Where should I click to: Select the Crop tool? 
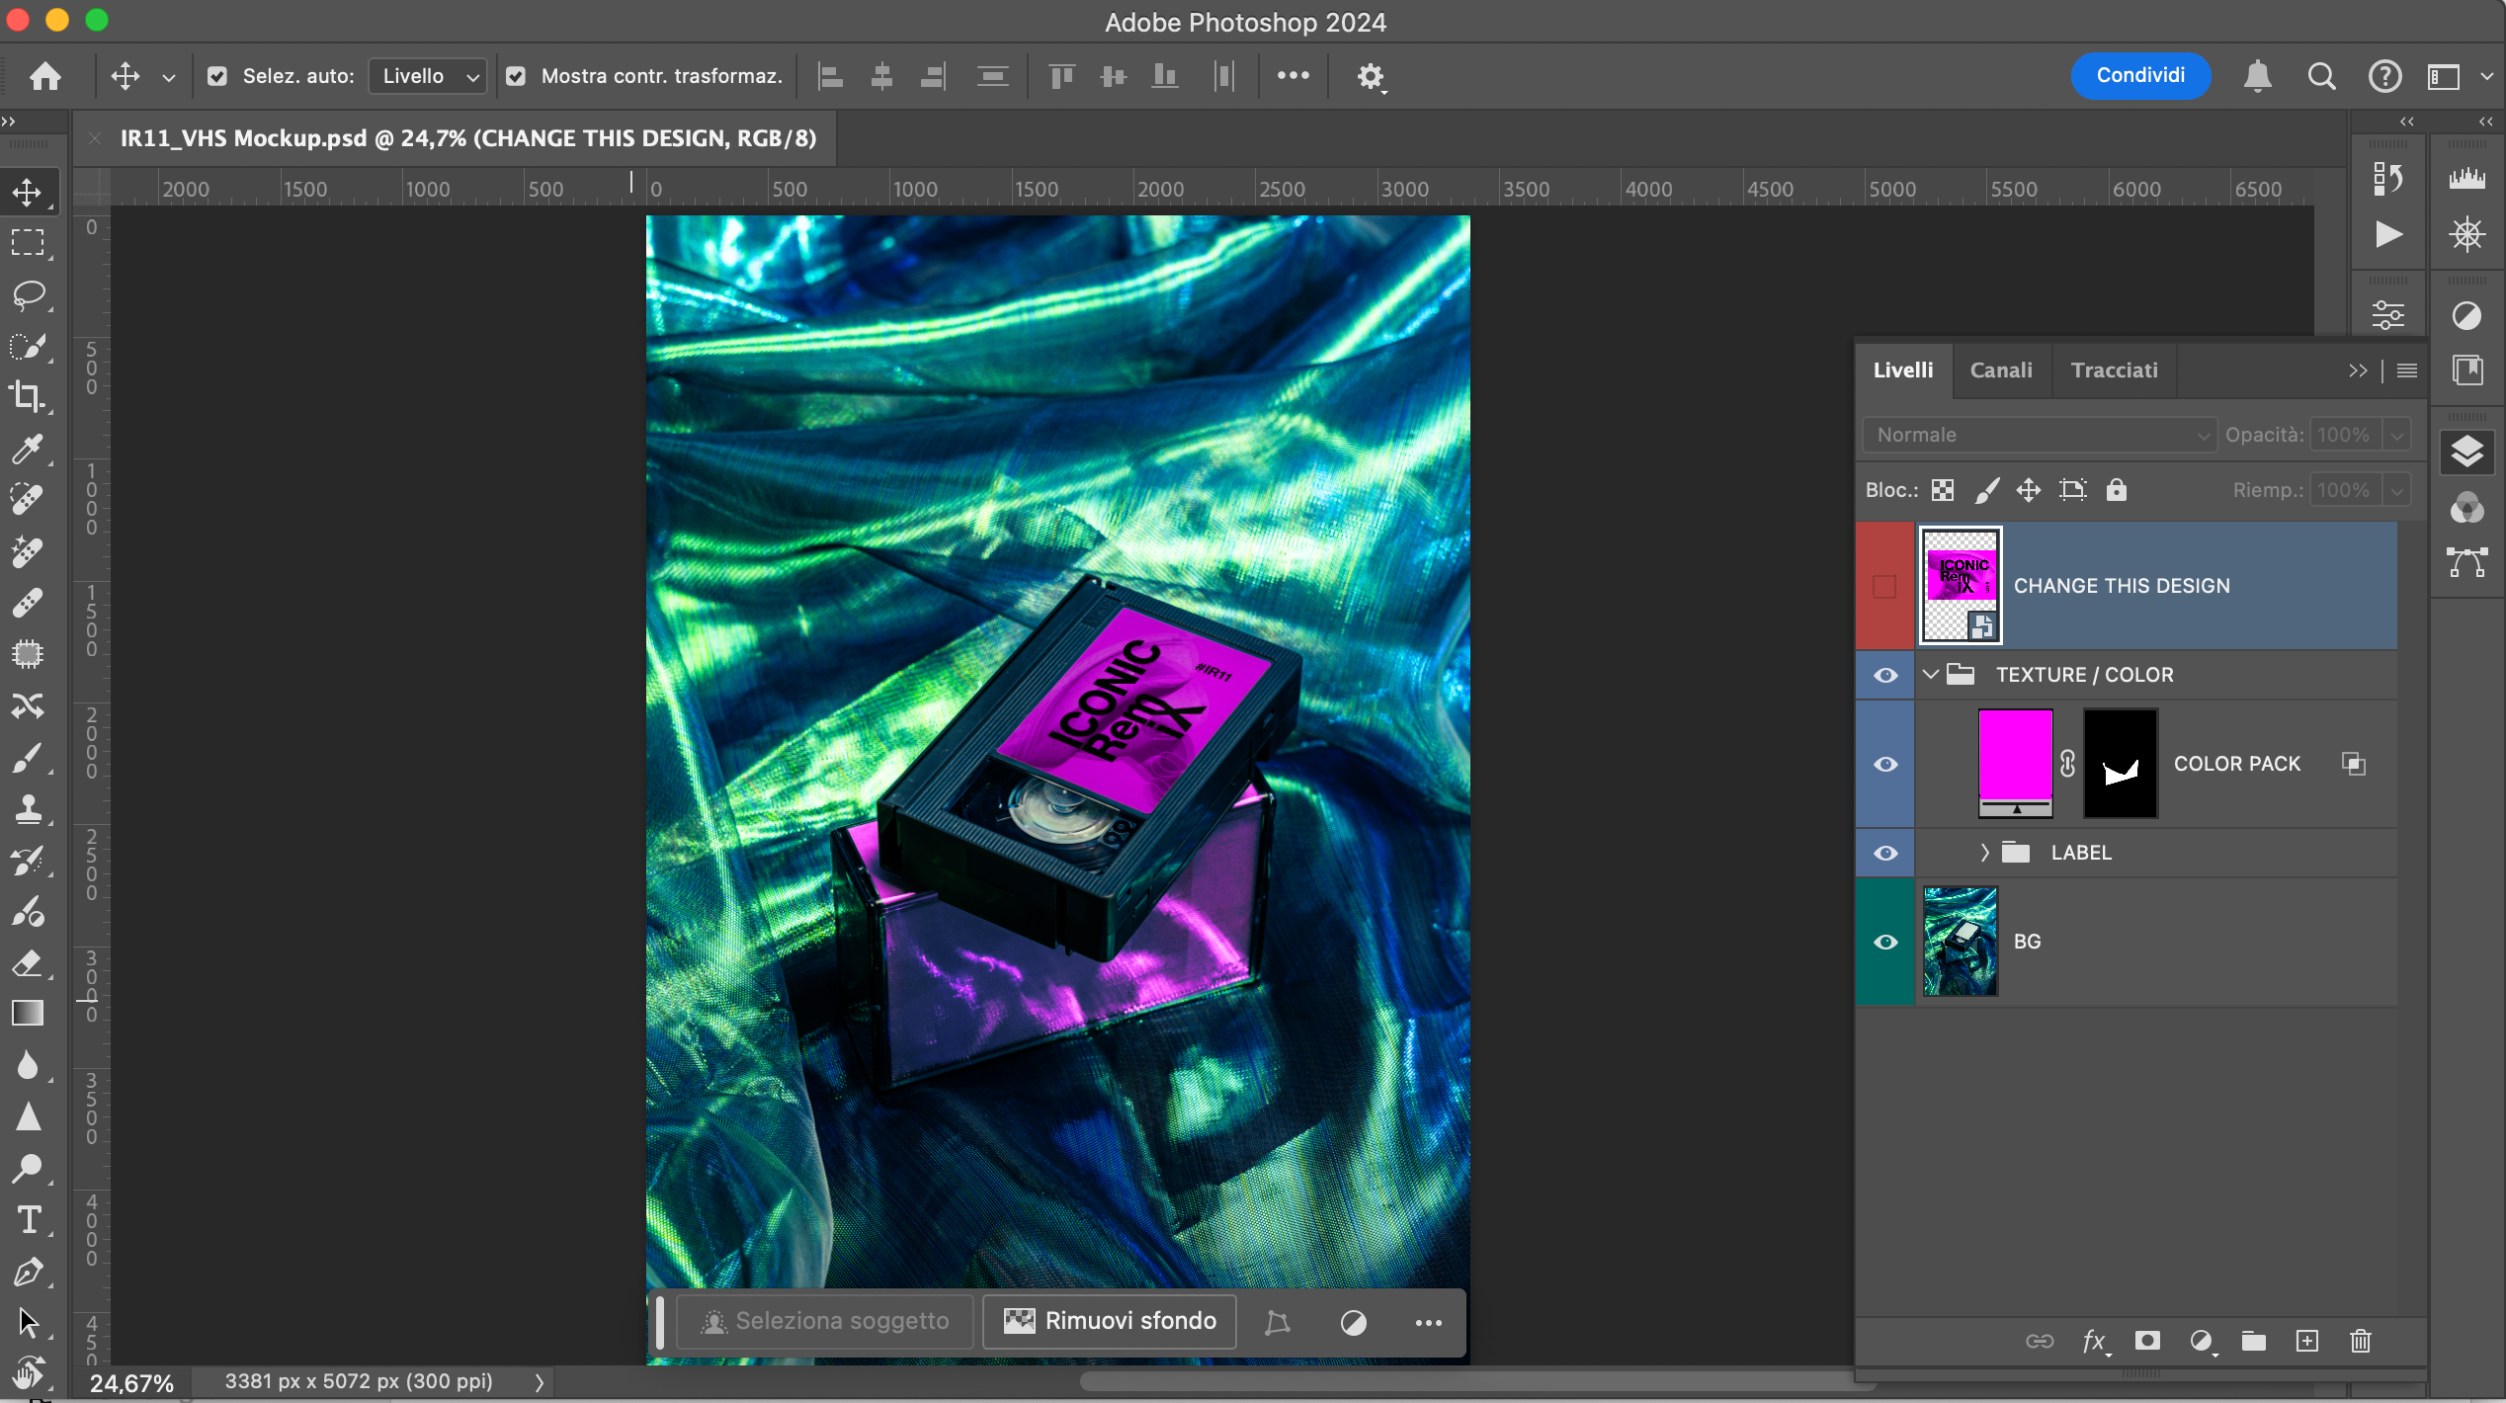28,397
